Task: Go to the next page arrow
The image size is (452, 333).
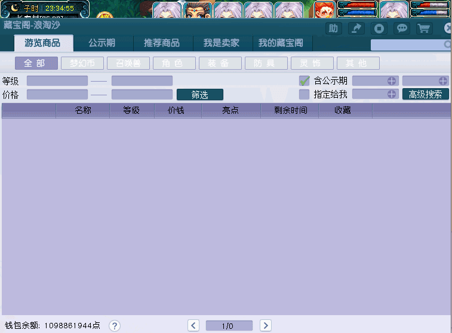Action: pyautogui.click(x=266, y=325)
